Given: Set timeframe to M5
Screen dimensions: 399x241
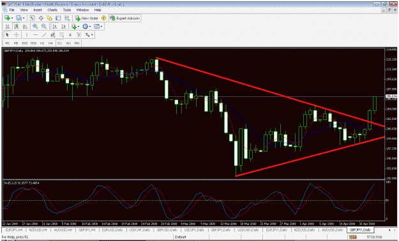Looking at the screenshot, I should pos(16,43).
